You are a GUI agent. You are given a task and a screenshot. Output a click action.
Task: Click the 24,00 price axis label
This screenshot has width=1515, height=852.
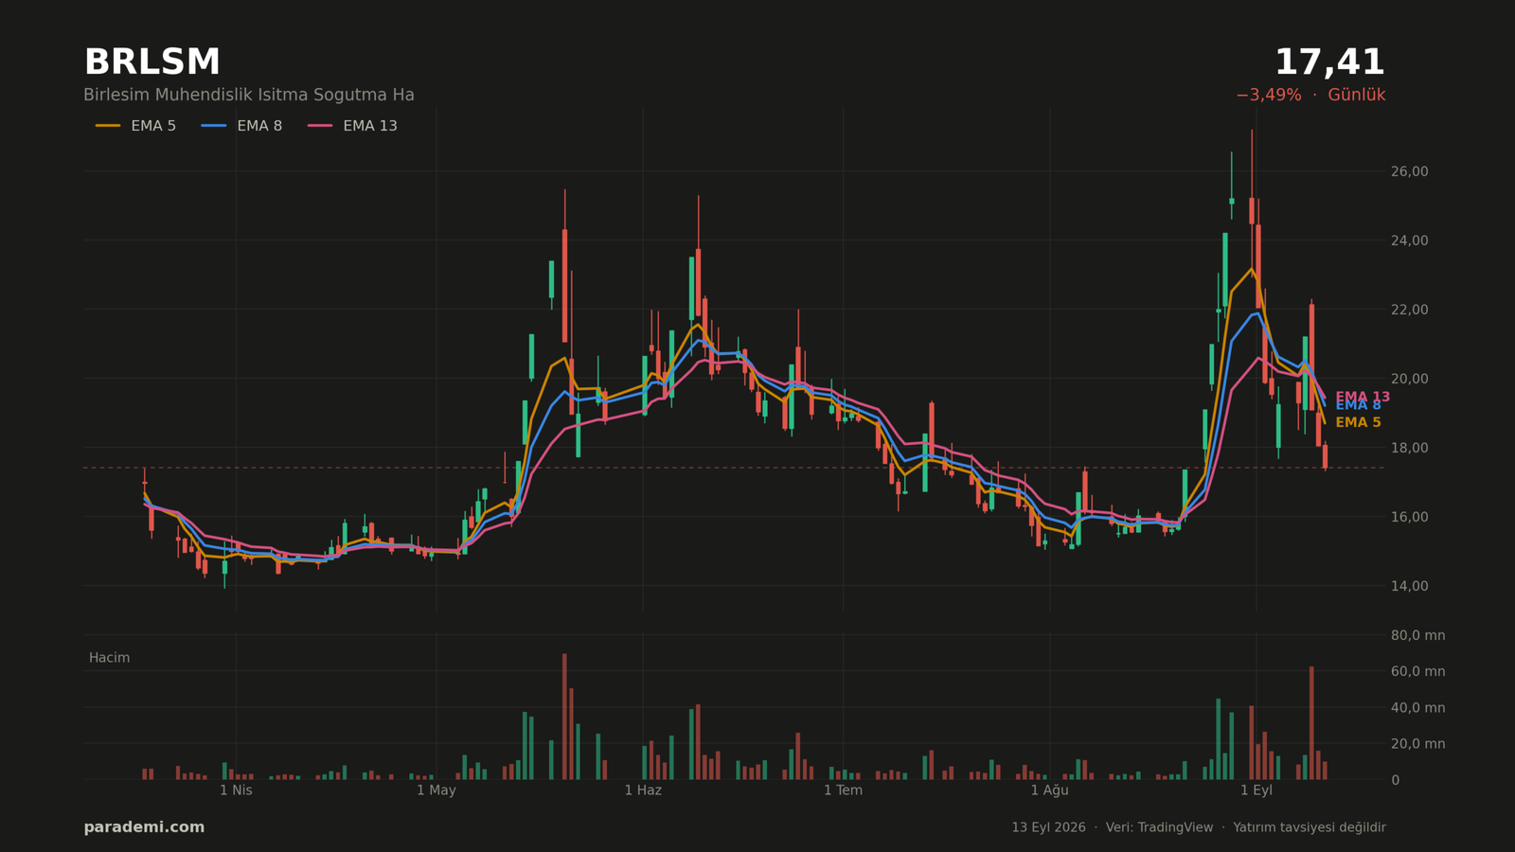click(1410, 240)
